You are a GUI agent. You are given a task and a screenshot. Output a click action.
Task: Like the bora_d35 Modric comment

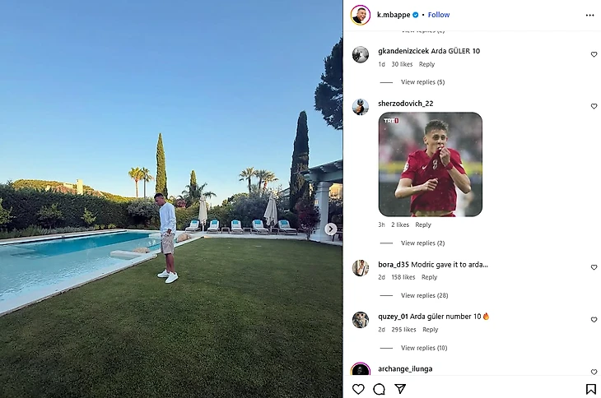pyautogui.click(x=594, y=267)
